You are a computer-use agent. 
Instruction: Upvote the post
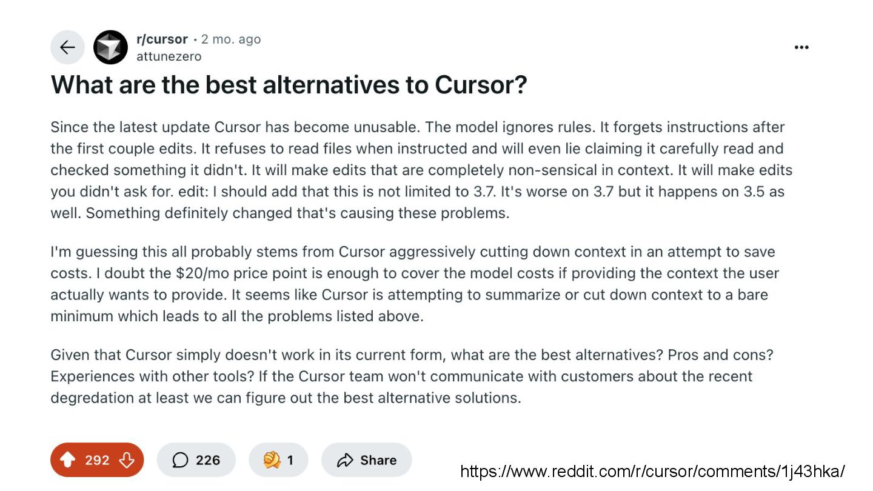[x=68, y=460]
